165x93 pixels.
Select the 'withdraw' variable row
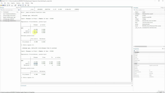click(x=149, y=14)
